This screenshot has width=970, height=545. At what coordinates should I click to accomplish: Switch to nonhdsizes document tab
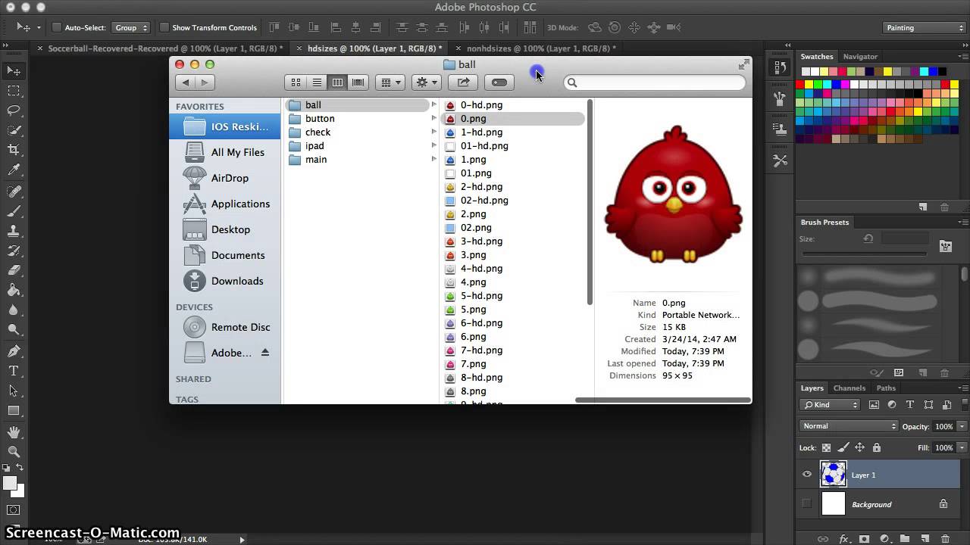tap(541, 48)
